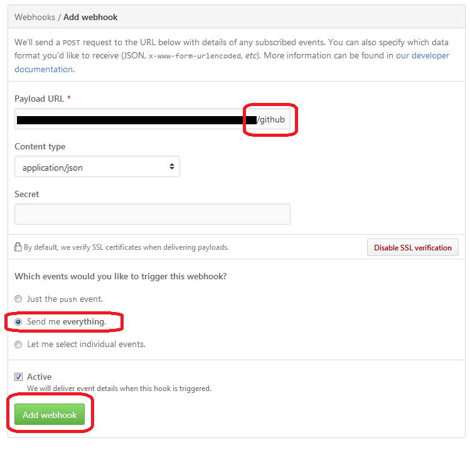This screenshot has width=470, height=450.
Task: Click the up-down arrow icon in Content type
Action: 172,166
